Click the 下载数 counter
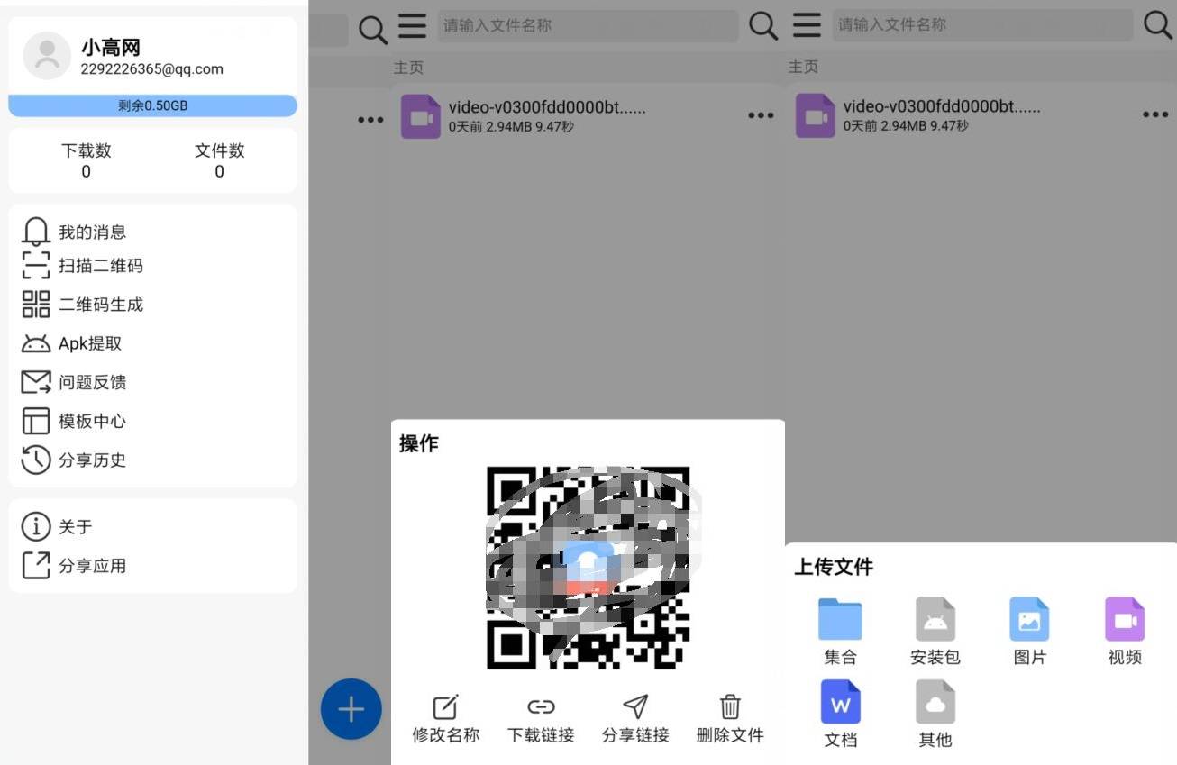This screenshot has height=765, width=1177. pos(87,160)
